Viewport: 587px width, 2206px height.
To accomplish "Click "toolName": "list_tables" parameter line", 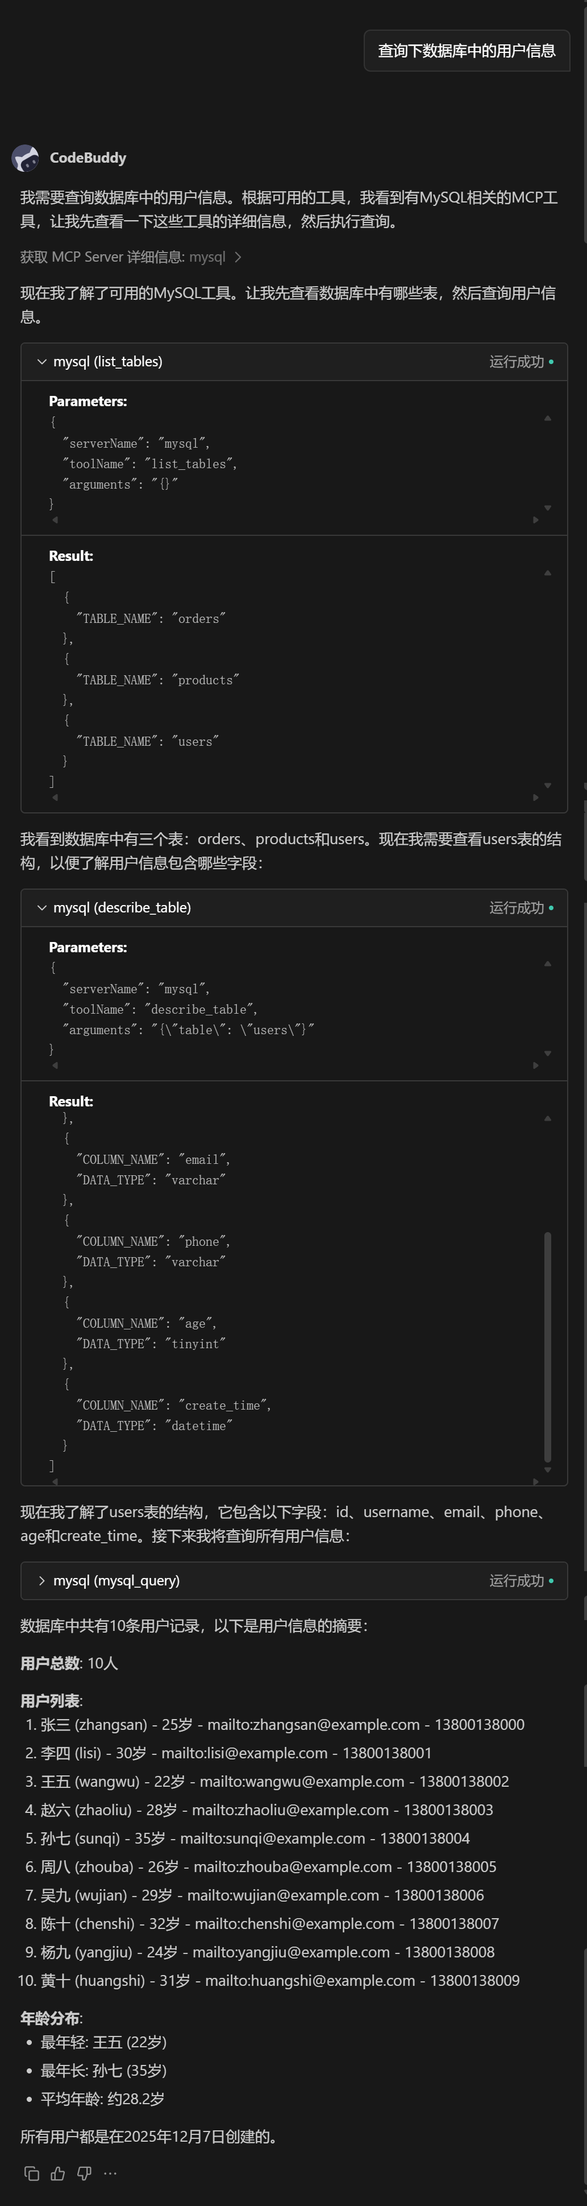I will (150, 464).
